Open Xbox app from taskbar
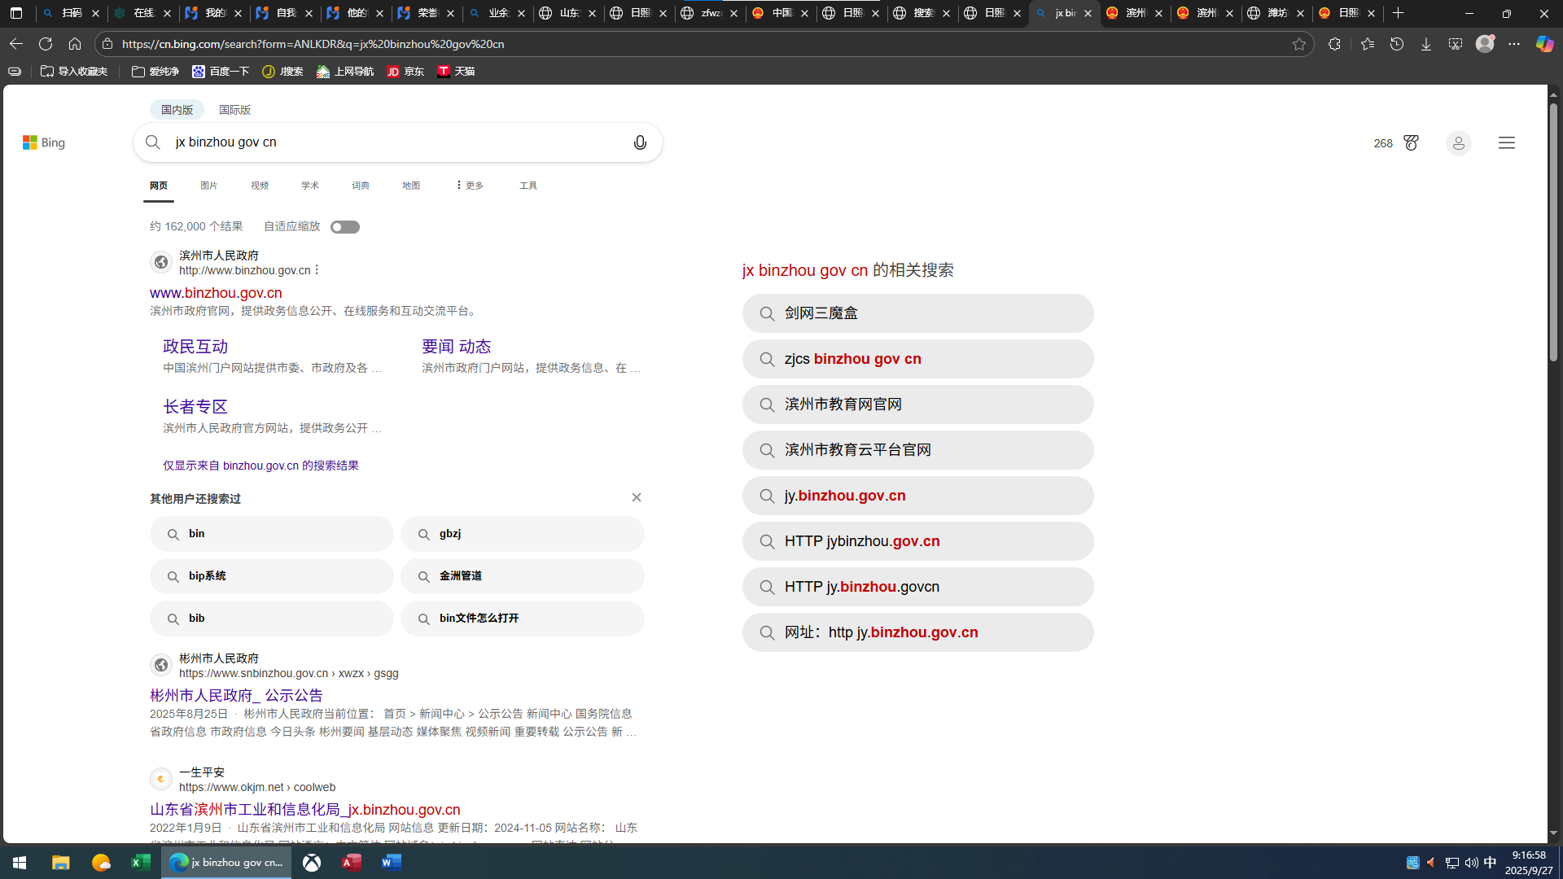The width and height of the screenshot is (1563, 879). [312, 863]
